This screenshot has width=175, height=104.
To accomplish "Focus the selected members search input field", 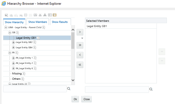I will [x=117, y=90].
